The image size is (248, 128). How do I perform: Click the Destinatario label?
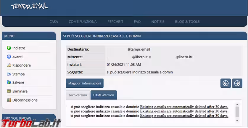[x=78, y=49]
